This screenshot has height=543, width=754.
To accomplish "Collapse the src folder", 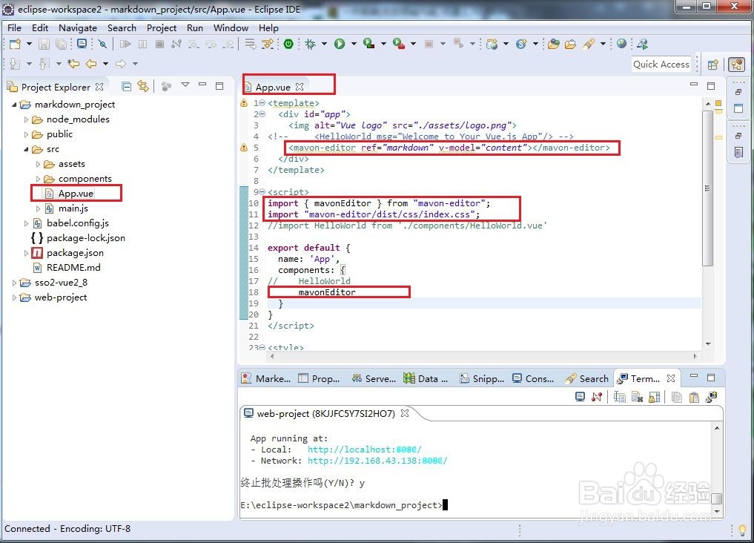I will [24, 149].
